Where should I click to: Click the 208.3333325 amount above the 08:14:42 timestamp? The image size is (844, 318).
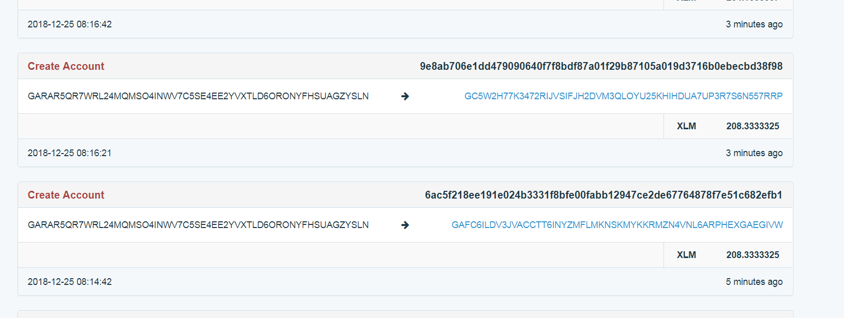tap(752, 255)
